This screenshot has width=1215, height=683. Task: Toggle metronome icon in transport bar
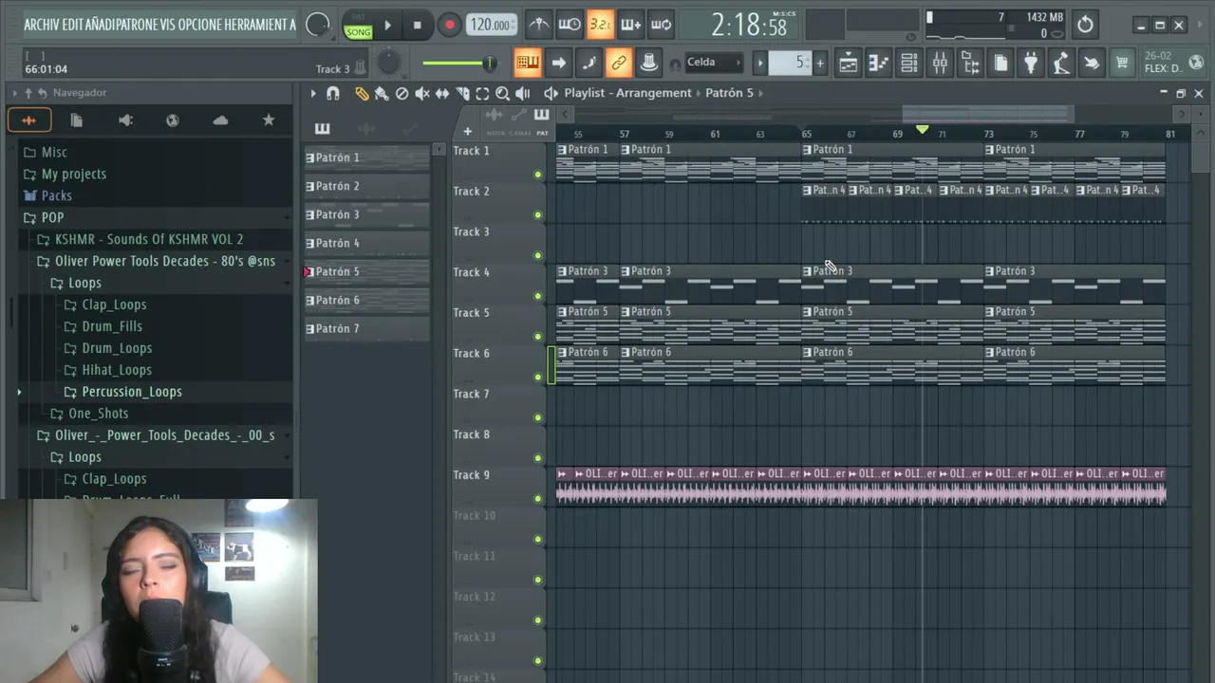click(x=538, y=25)
